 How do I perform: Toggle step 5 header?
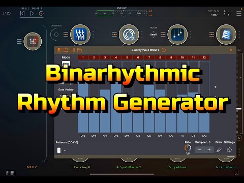click(127, 57)
